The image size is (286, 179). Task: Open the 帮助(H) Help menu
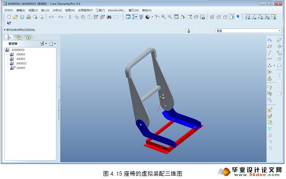tap(147, 10)
